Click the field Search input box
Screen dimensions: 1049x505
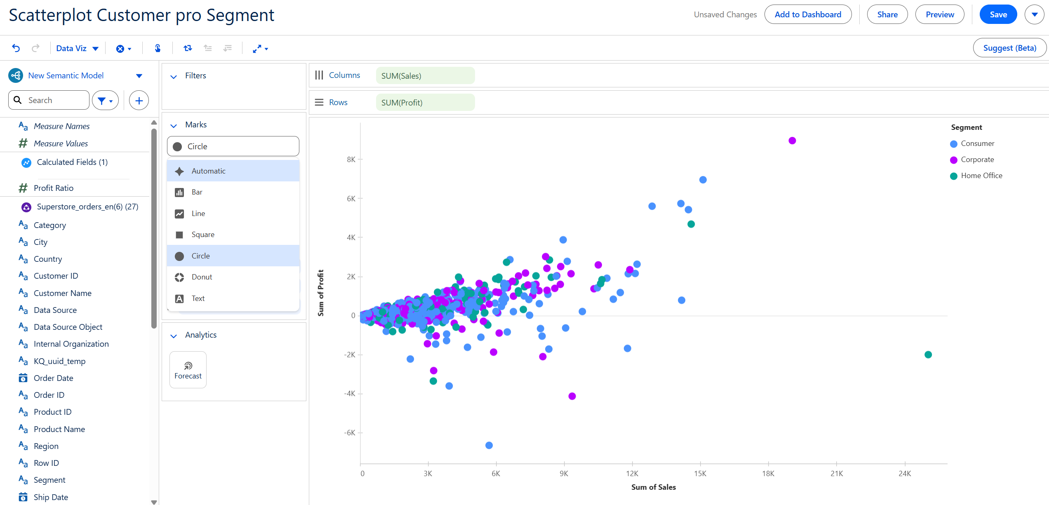pyautogui.click(x=54, y=100)
